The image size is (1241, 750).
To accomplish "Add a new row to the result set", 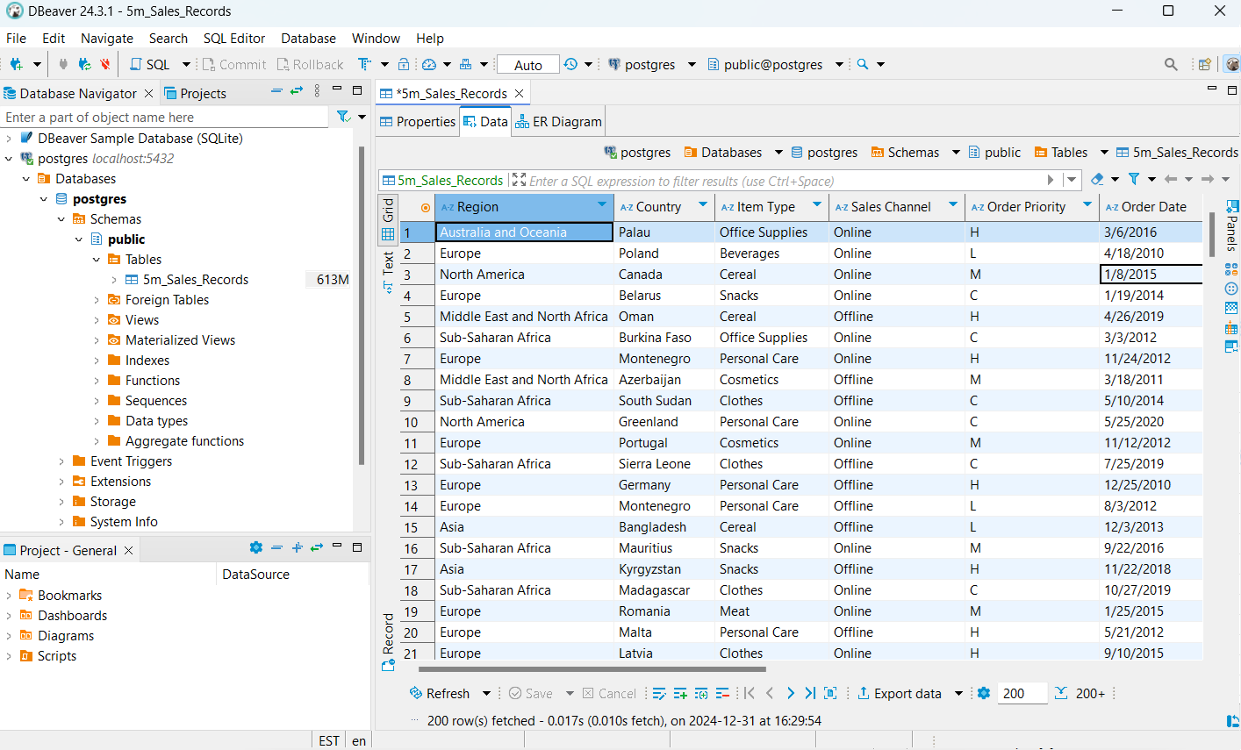I will (680, 693).
